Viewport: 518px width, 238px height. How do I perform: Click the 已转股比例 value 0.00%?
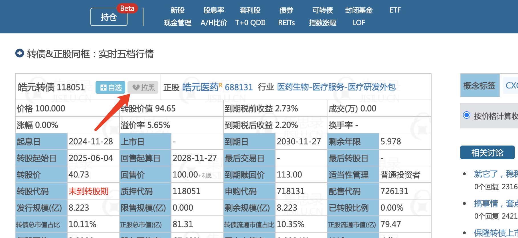click(x=392, y=208)
